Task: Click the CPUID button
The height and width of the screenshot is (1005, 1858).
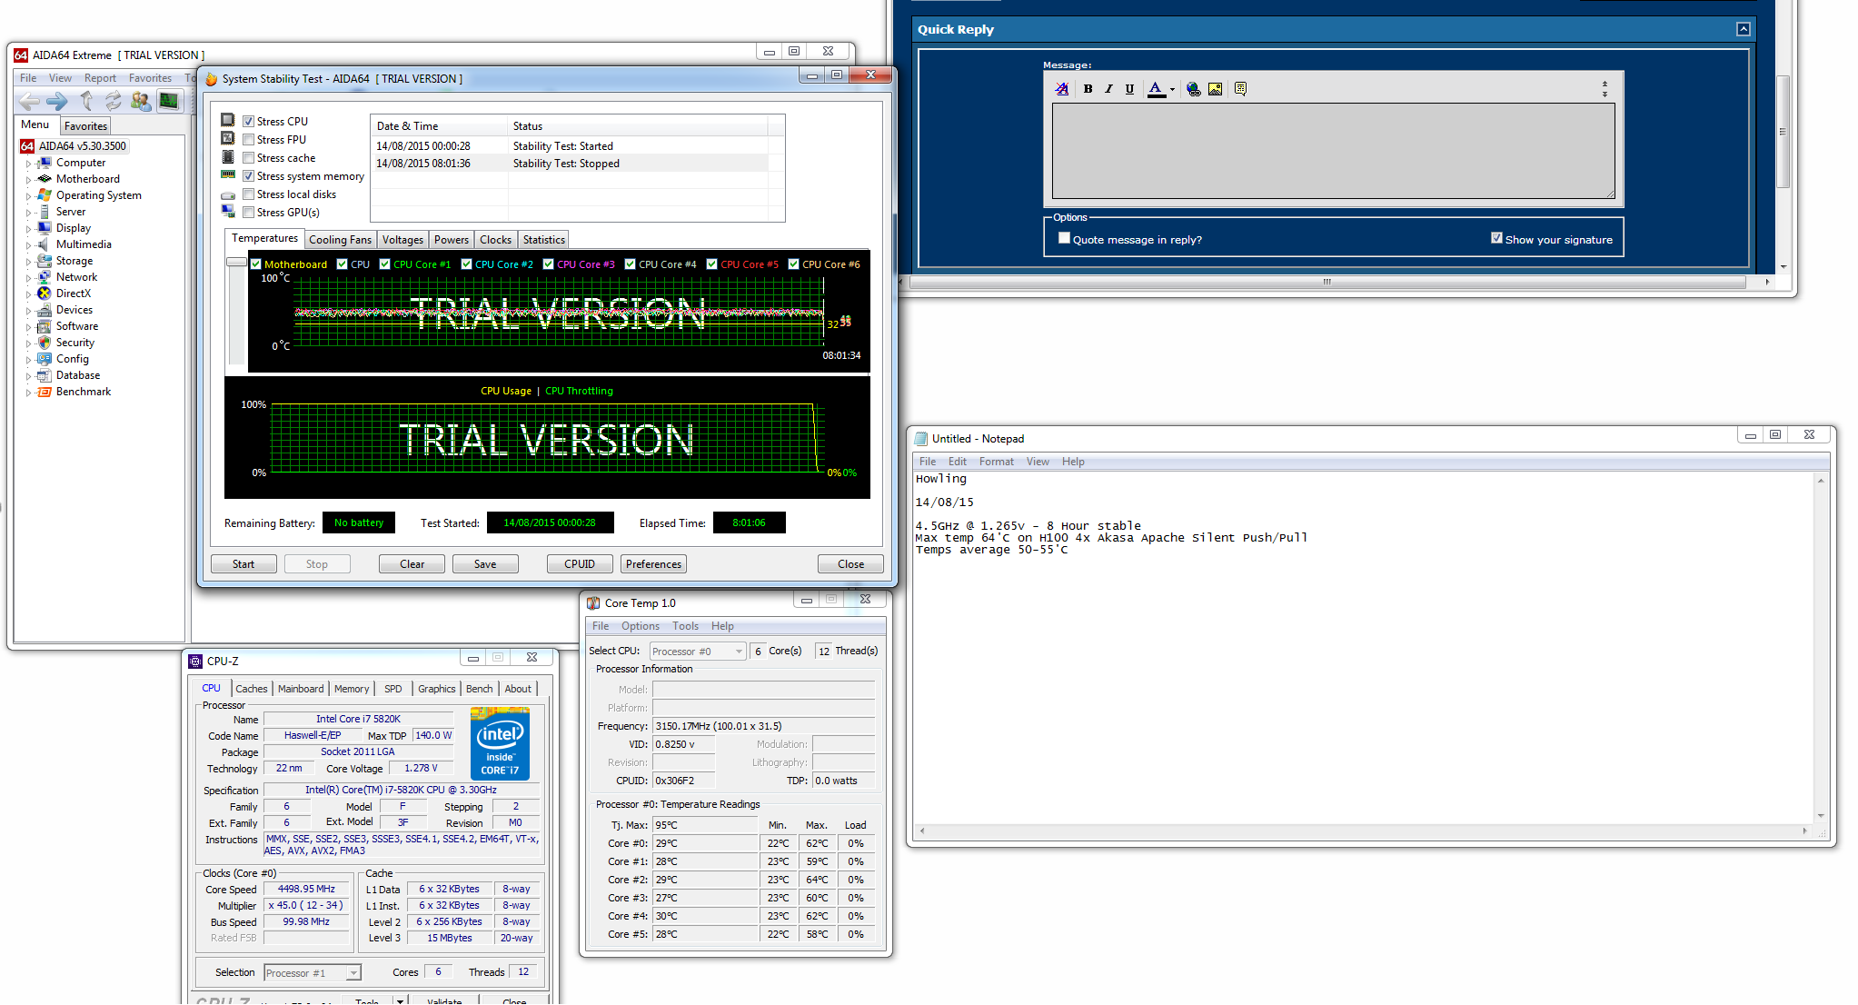Action: (x=580, y=564)
